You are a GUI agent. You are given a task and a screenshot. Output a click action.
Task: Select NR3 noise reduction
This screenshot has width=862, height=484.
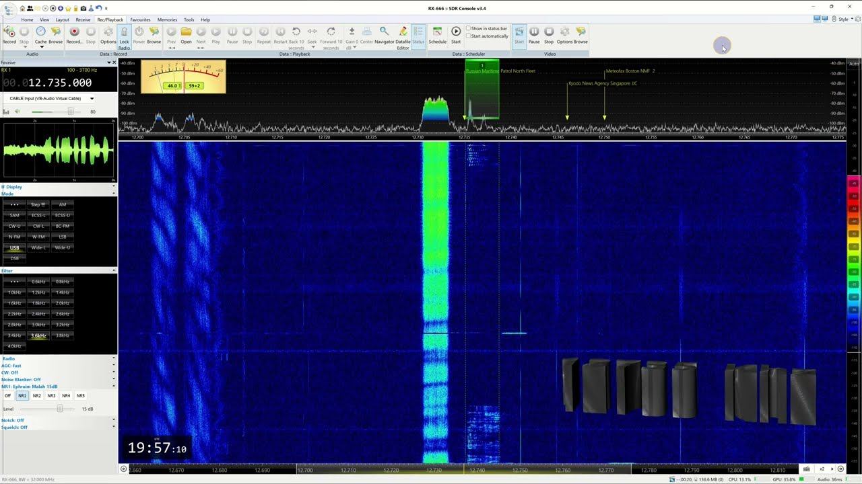tap(51, 396)
